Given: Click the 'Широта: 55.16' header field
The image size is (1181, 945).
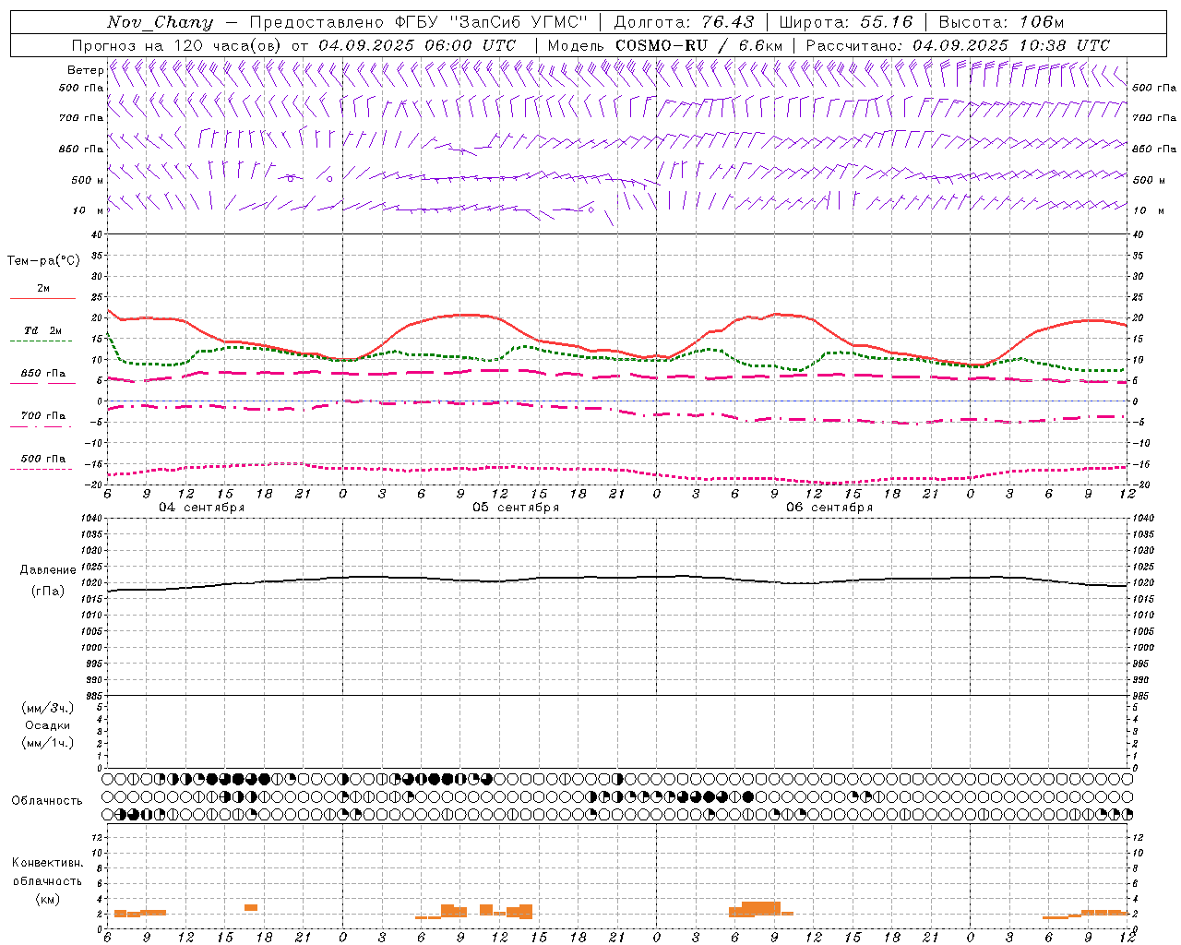Looking at the screenshot, I should point(846,22).
